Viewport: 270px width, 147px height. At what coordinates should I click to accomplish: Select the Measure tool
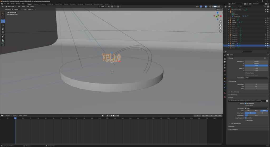pos(3,40)
